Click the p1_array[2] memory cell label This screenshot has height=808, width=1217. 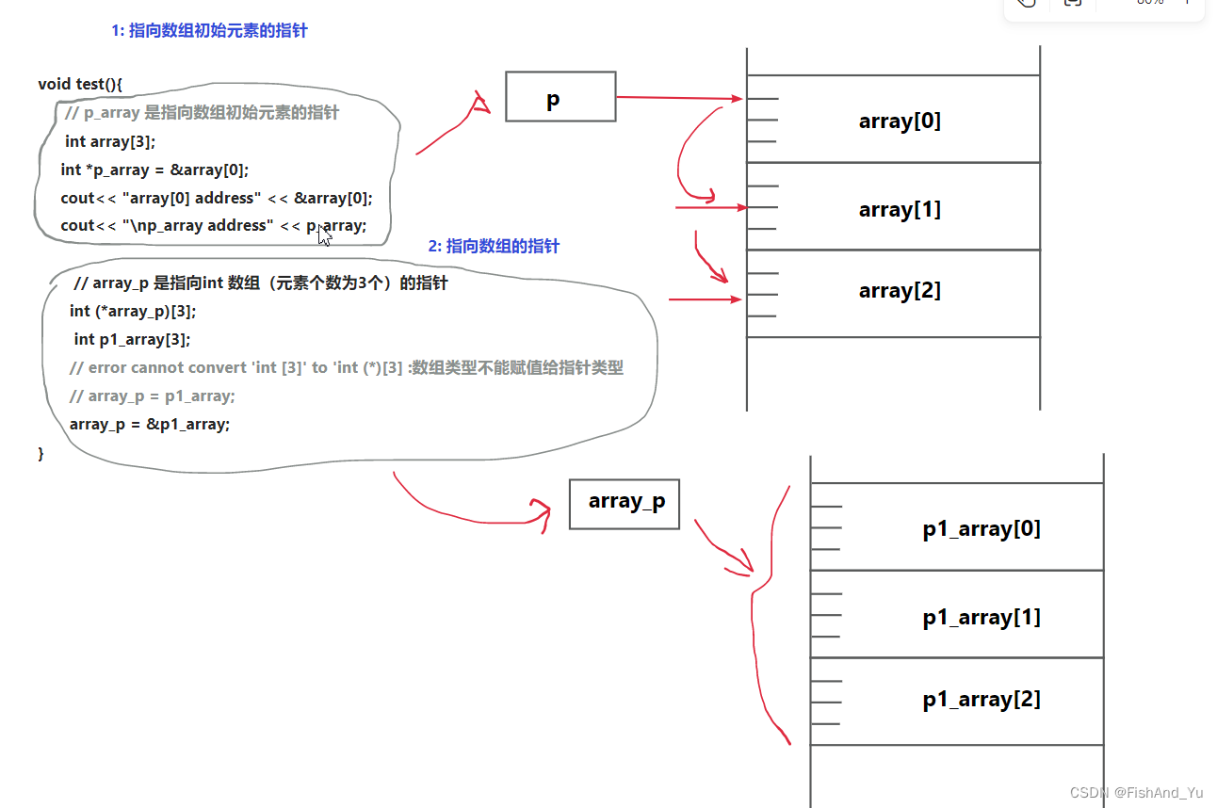pyautogui.click(x=982, y=699)
